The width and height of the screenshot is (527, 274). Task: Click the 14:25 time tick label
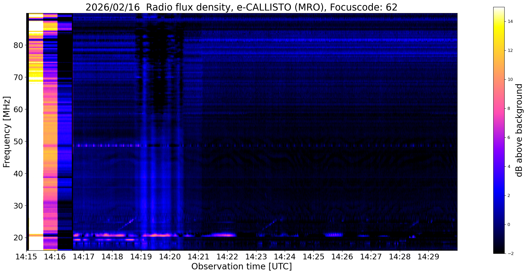point(314,256)
